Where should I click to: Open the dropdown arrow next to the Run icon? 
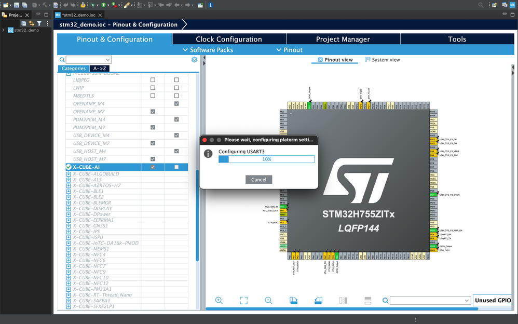point(108,5)
